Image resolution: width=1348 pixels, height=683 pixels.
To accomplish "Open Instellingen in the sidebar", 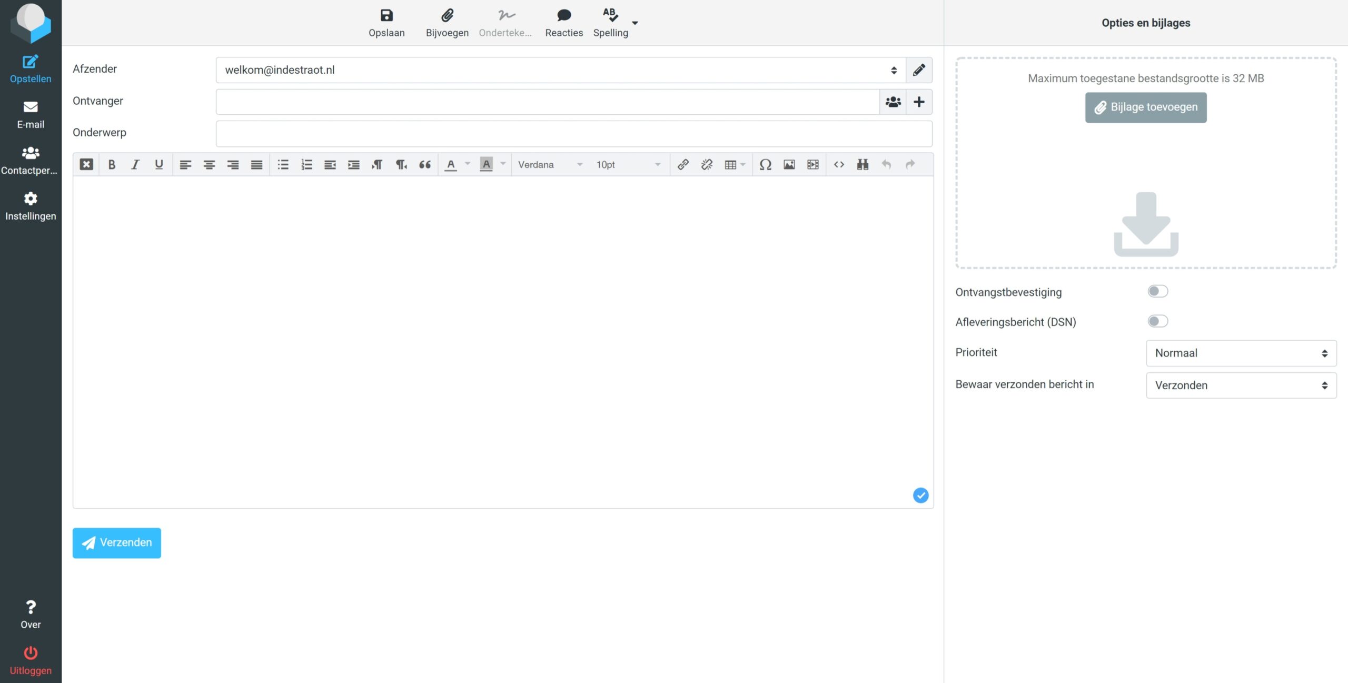I will pyautogui.click(x=31, y=206).
